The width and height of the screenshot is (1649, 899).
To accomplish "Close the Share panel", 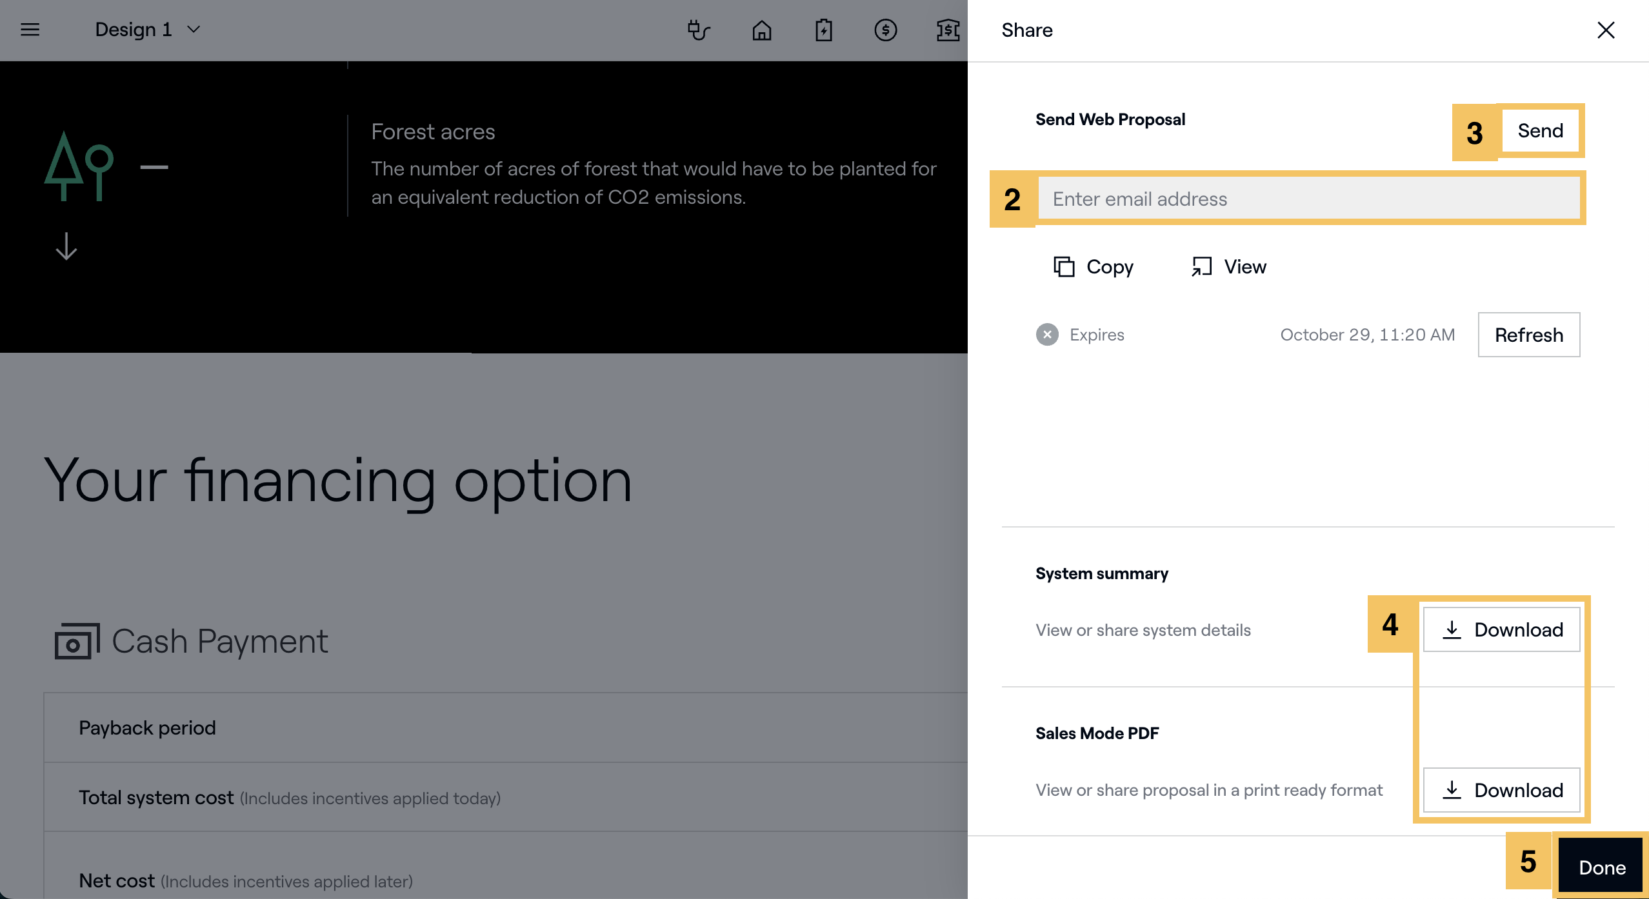I will click(x=1605, y=30).
